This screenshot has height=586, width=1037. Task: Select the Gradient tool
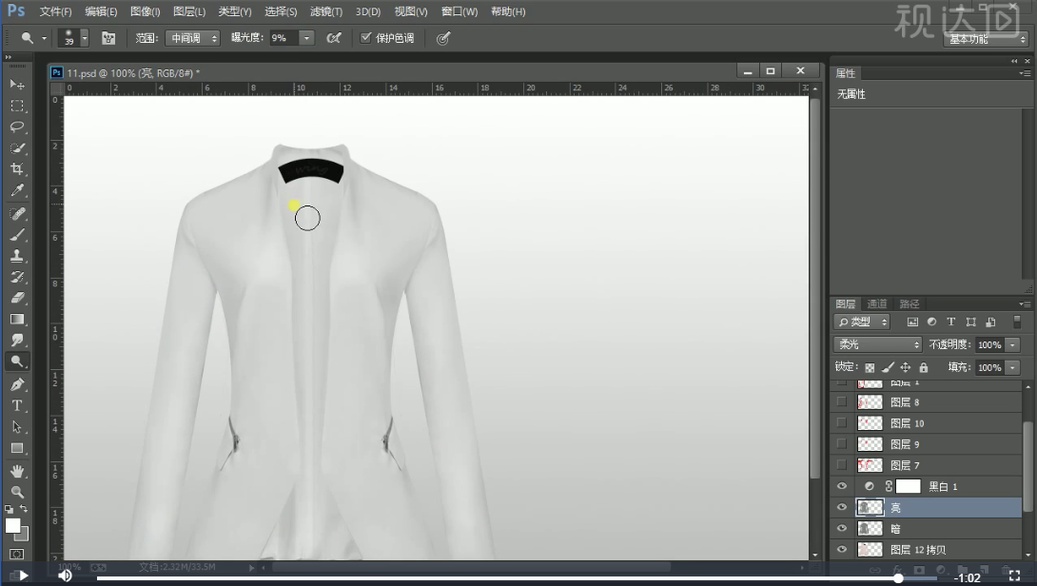click(x=17, y=320)
